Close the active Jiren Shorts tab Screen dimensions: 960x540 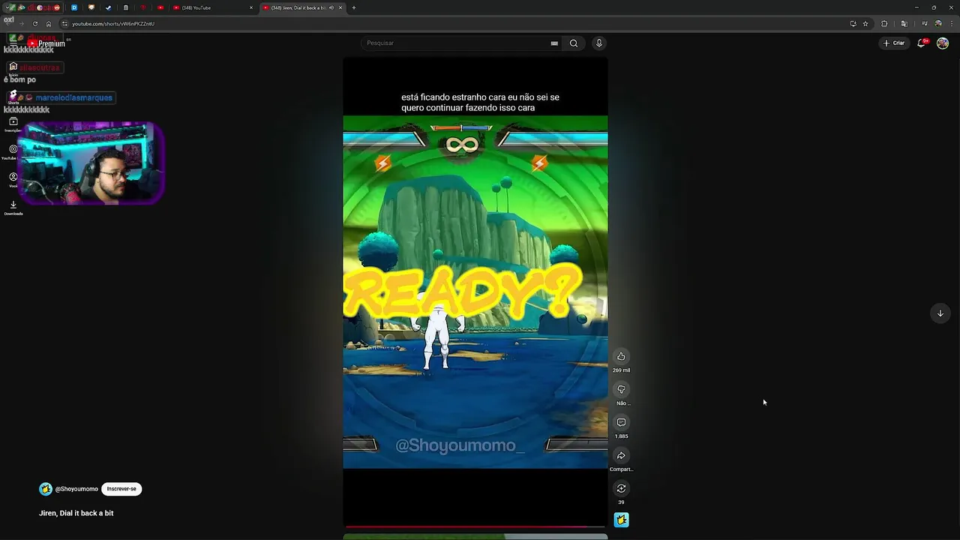[x=341, y=7]
